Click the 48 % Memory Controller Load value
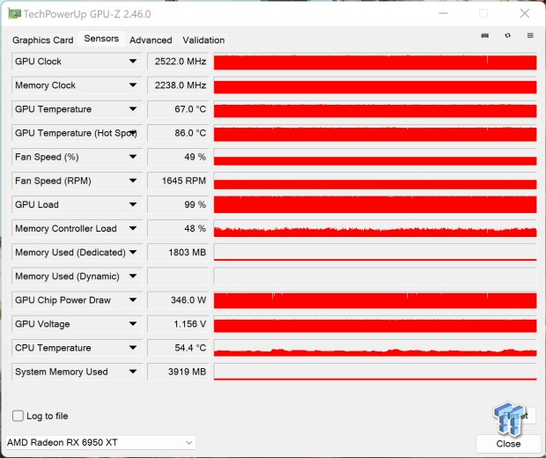The height and width of the screenshot is (458, 546). pos(178,229)
